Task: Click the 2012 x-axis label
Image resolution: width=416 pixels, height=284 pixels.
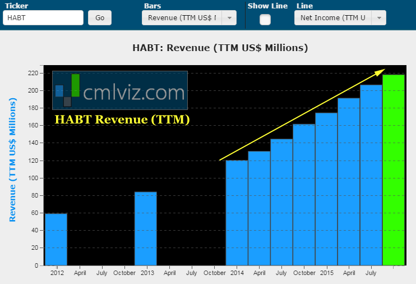Action: 57,273
